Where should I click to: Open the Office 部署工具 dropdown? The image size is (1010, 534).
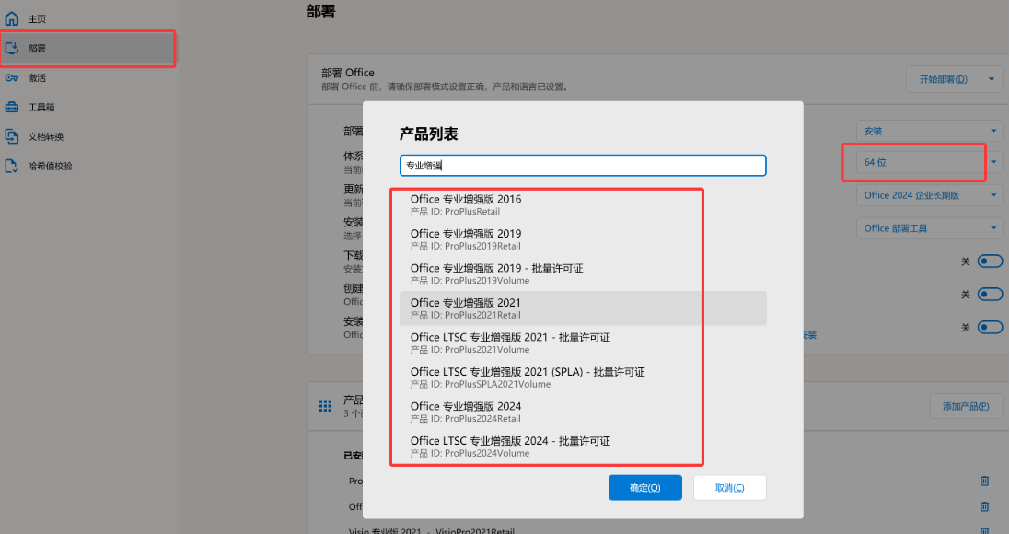pyautogui.click(x=929, y=228)
